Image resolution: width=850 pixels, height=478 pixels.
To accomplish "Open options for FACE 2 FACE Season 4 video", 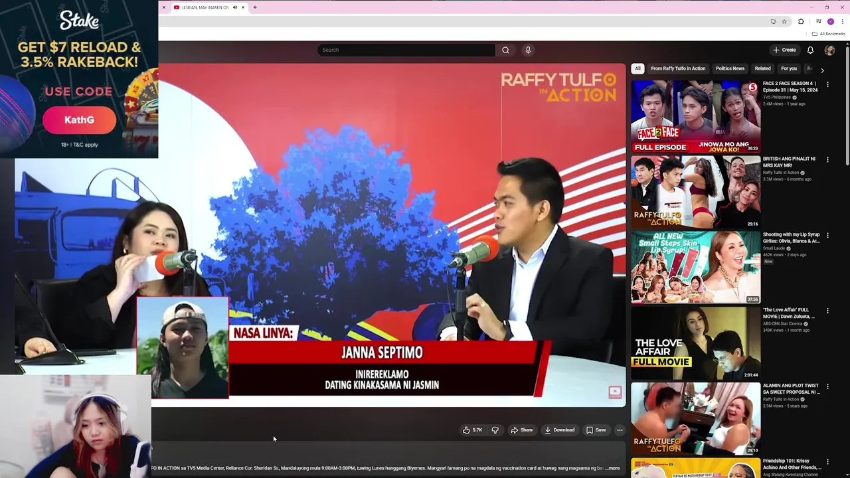I will point(827,84).
